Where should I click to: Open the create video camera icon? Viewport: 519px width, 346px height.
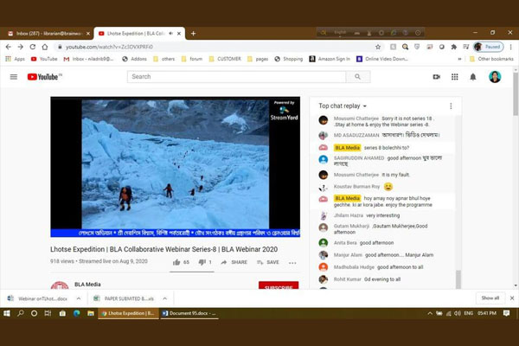(436, 77)
